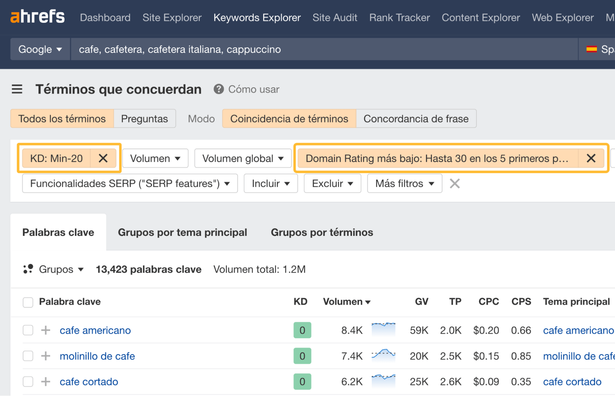Switch to the Grupos por tema principal tab
This screenshot has width=615, height=396.
182,232
